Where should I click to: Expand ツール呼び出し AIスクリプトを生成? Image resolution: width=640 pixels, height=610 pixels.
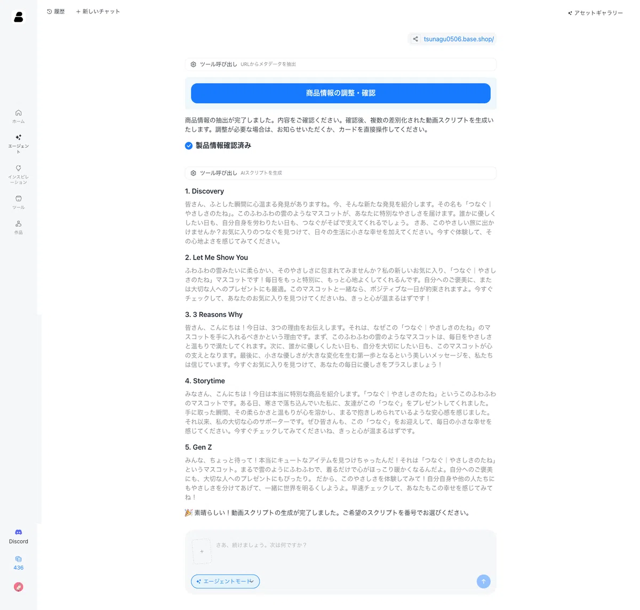click(341, 173)
